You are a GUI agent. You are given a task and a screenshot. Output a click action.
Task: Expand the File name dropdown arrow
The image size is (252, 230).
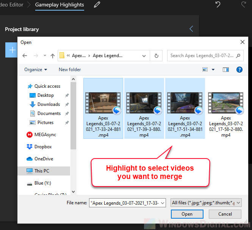tap(163, 203)
